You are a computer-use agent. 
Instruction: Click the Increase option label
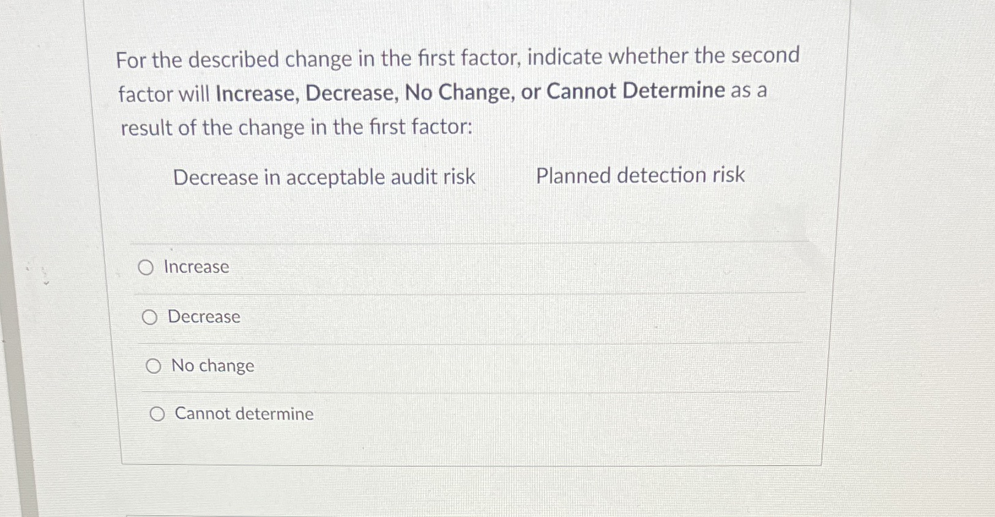[x=197, y=266]
